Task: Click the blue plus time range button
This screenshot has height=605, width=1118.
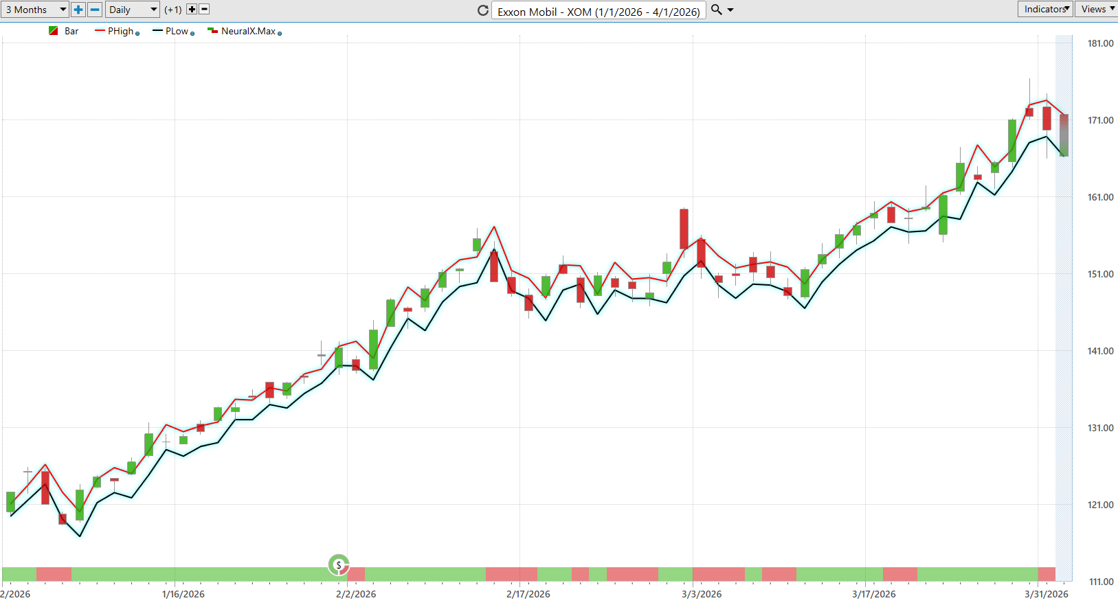Action: tap(78, 10)
